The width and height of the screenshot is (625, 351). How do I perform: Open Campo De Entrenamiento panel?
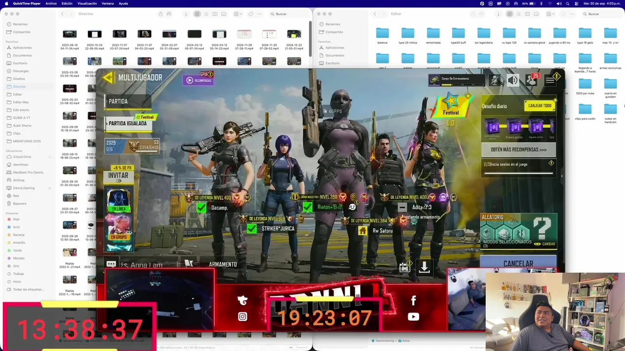(456, 79)
